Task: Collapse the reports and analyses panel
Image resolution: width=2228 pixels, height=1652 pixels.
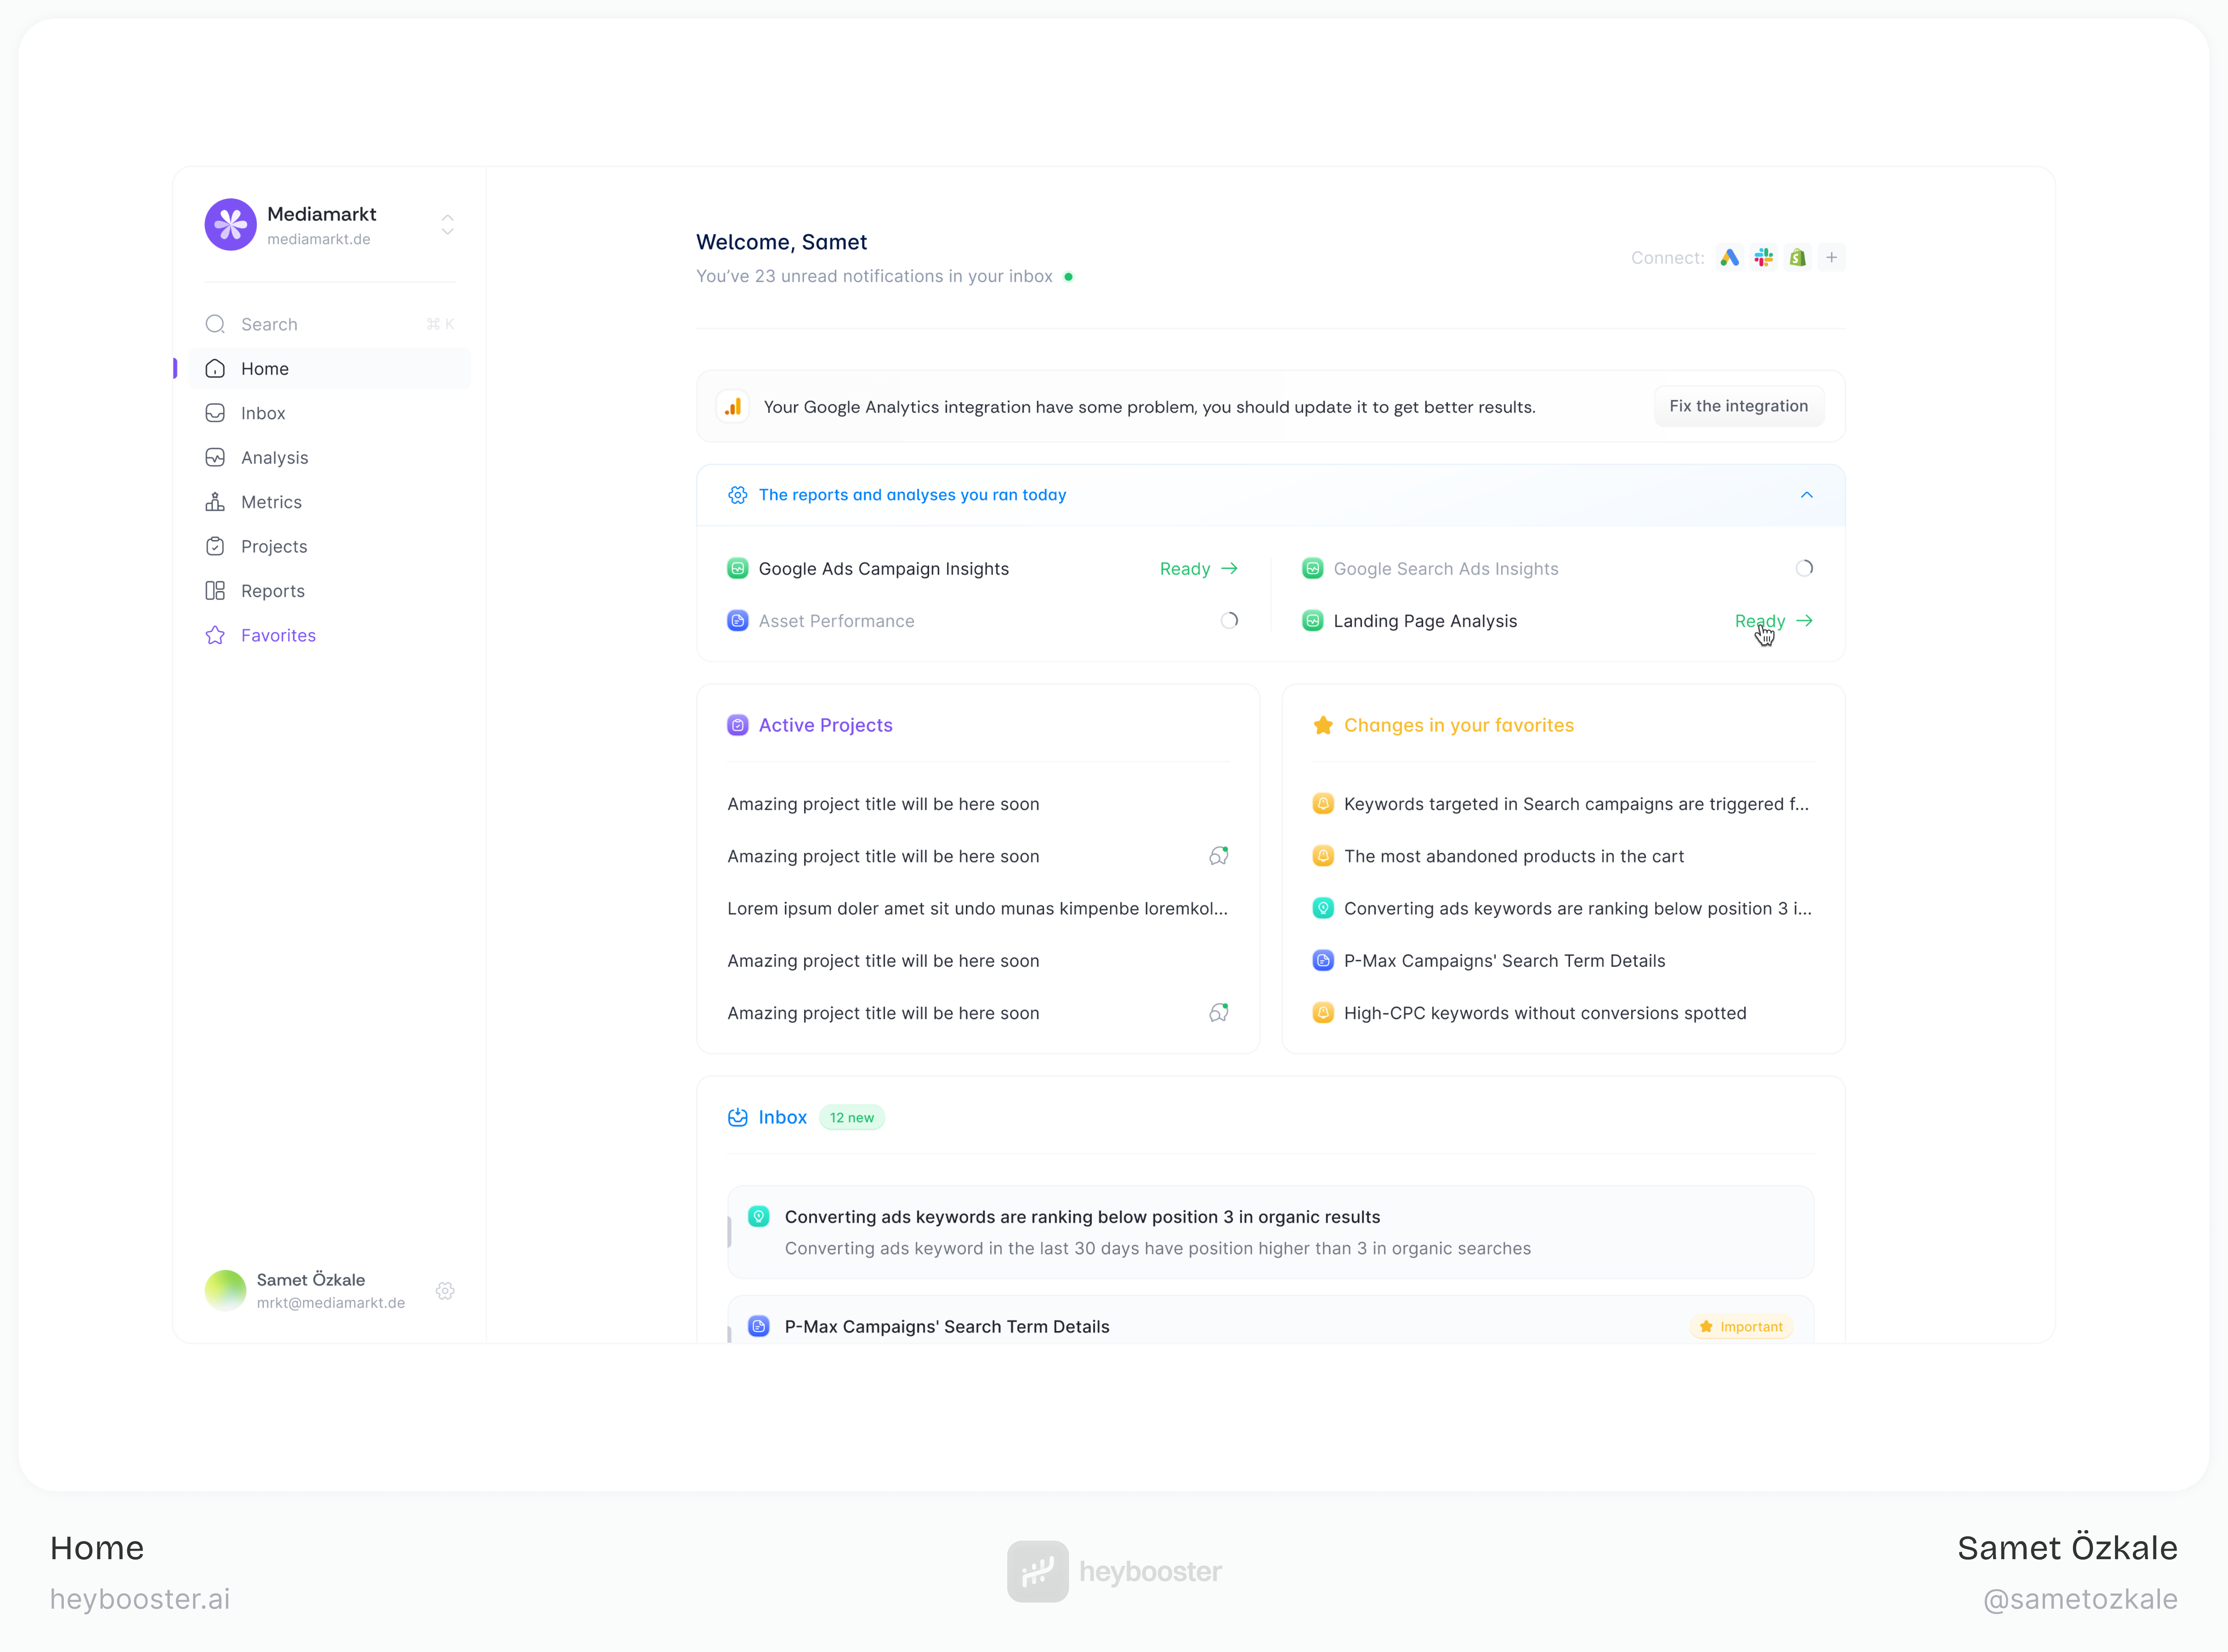Action: click(1806, 495)
